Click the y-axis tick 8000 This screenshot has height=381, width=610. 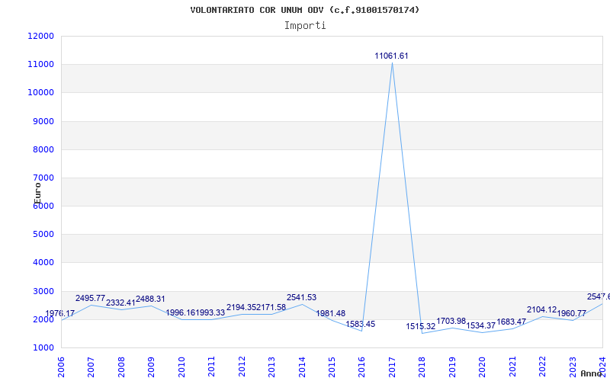(x=43, y=149)
